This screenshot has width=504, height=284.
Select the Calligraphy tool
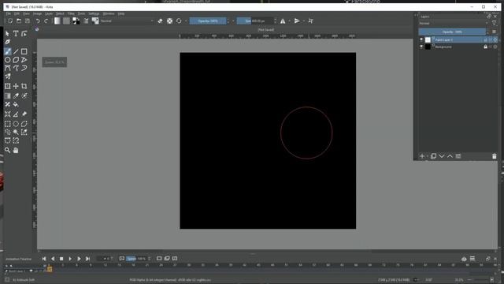7,42
